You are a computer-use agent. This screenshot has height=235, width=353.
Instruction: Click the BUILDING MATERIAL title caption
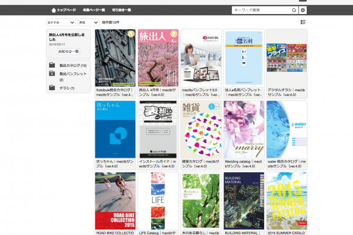(x=242, y=233)
